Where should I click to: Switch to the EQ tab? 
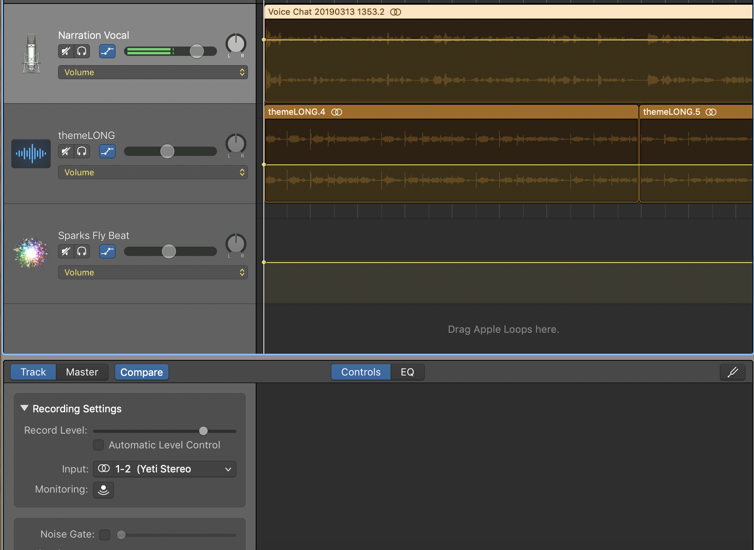[407, 372]
